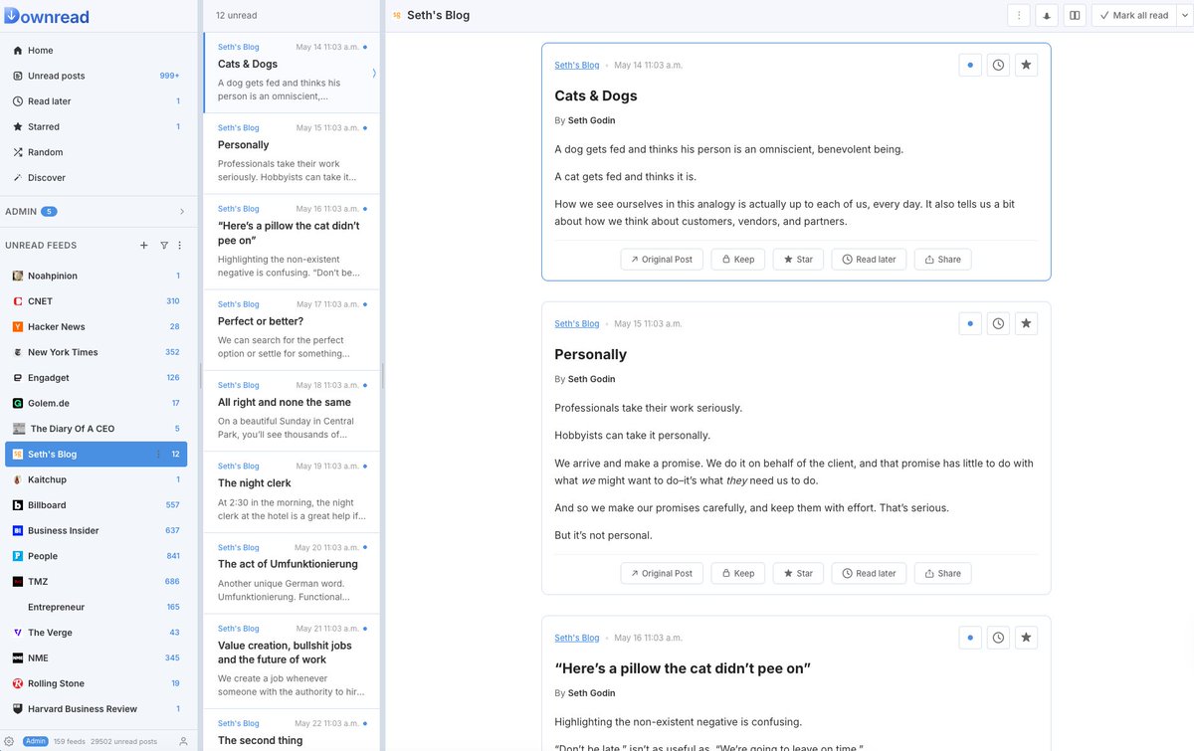Open the user profile icon in sidebar footer
Image resolution: width=1194 pixels, height=751 pixels.
[x=183, y=741]
